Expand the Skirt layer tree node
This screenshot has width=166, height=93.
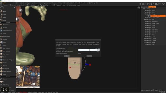[144, 12]
